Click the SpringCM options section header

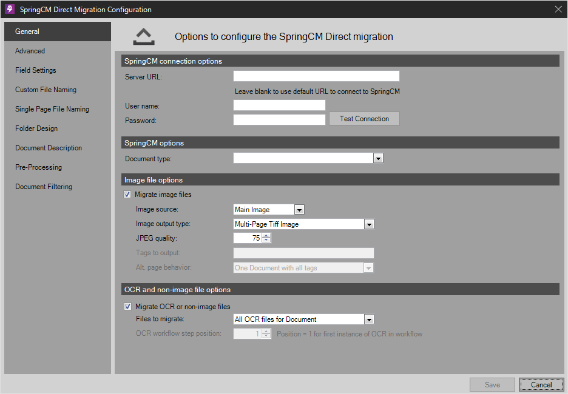point(340,143)
